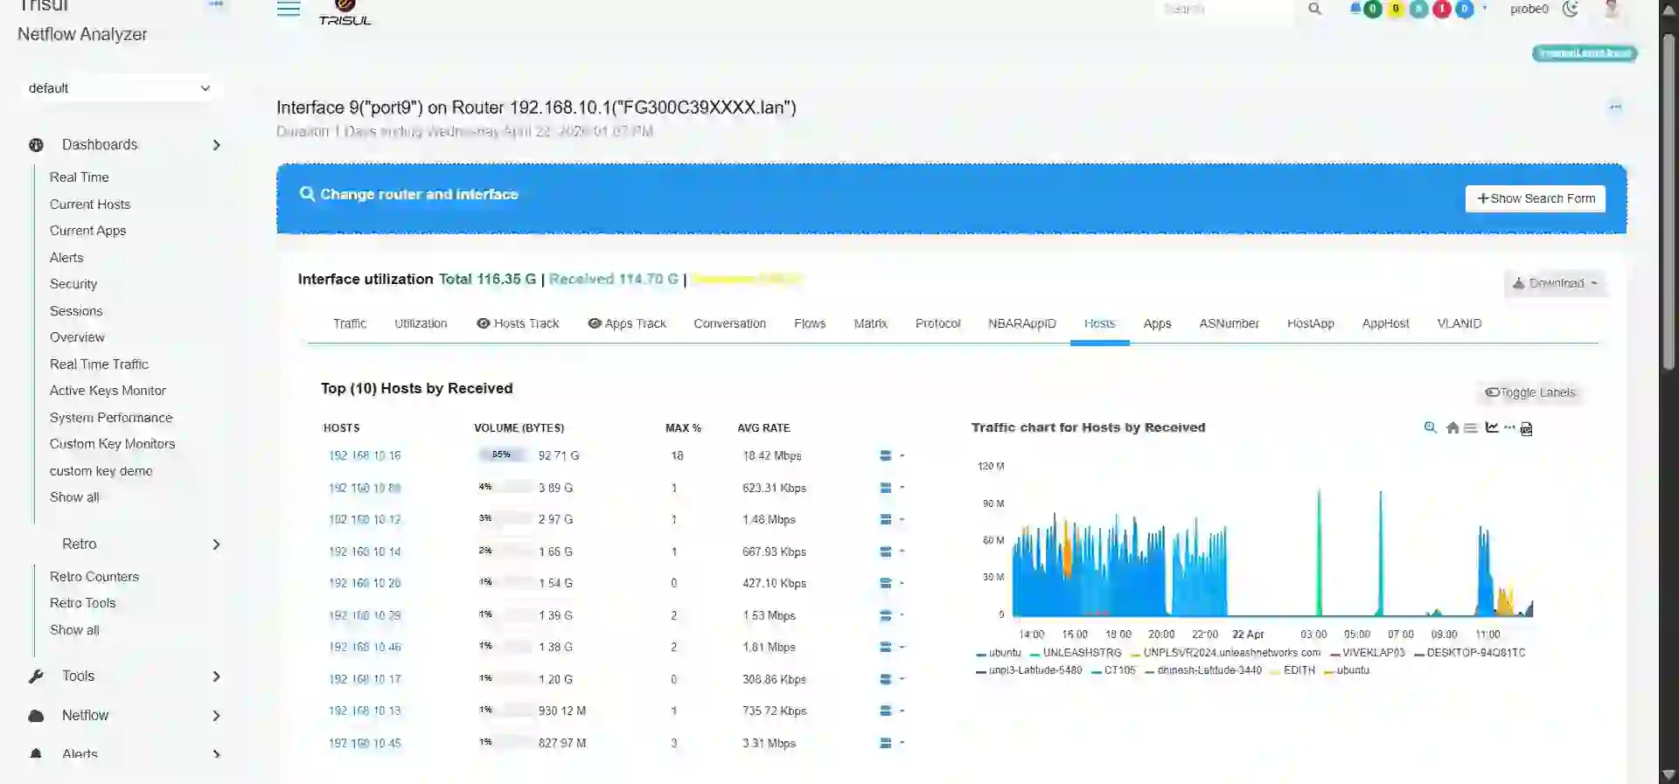Image resolution: width=1679 pixels, height=784 pixels.
Task: Open action dropdown caret for 192.168.10.17 row
Action: pyautogui.click(x=902, y=679)
